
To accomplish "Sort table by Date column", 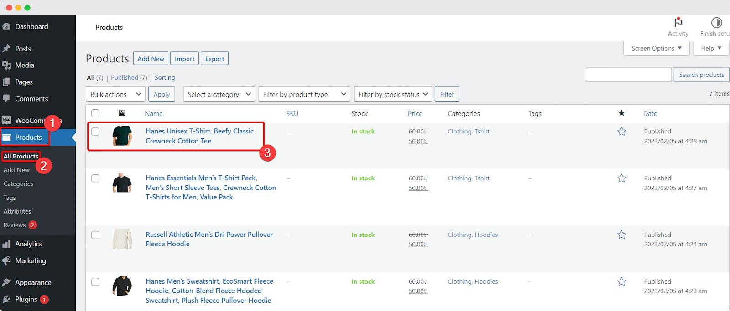I will [x=650, y=113].
